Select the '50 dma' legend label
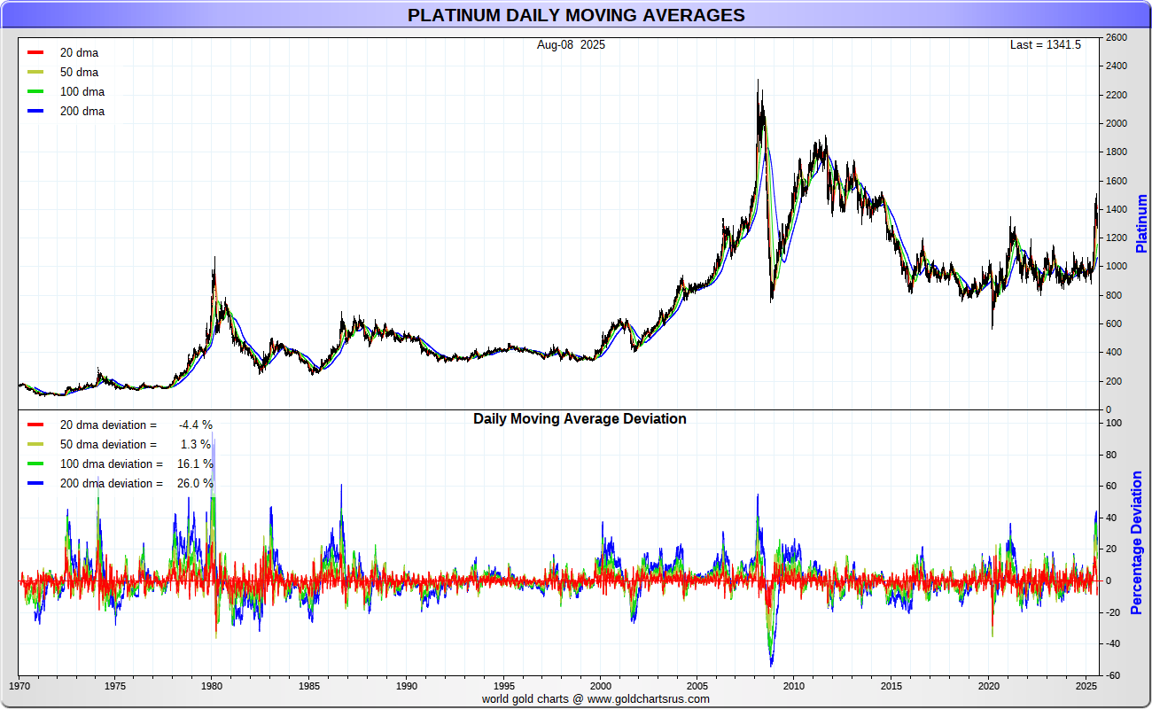1152x709 pixels. coord(79,72)
